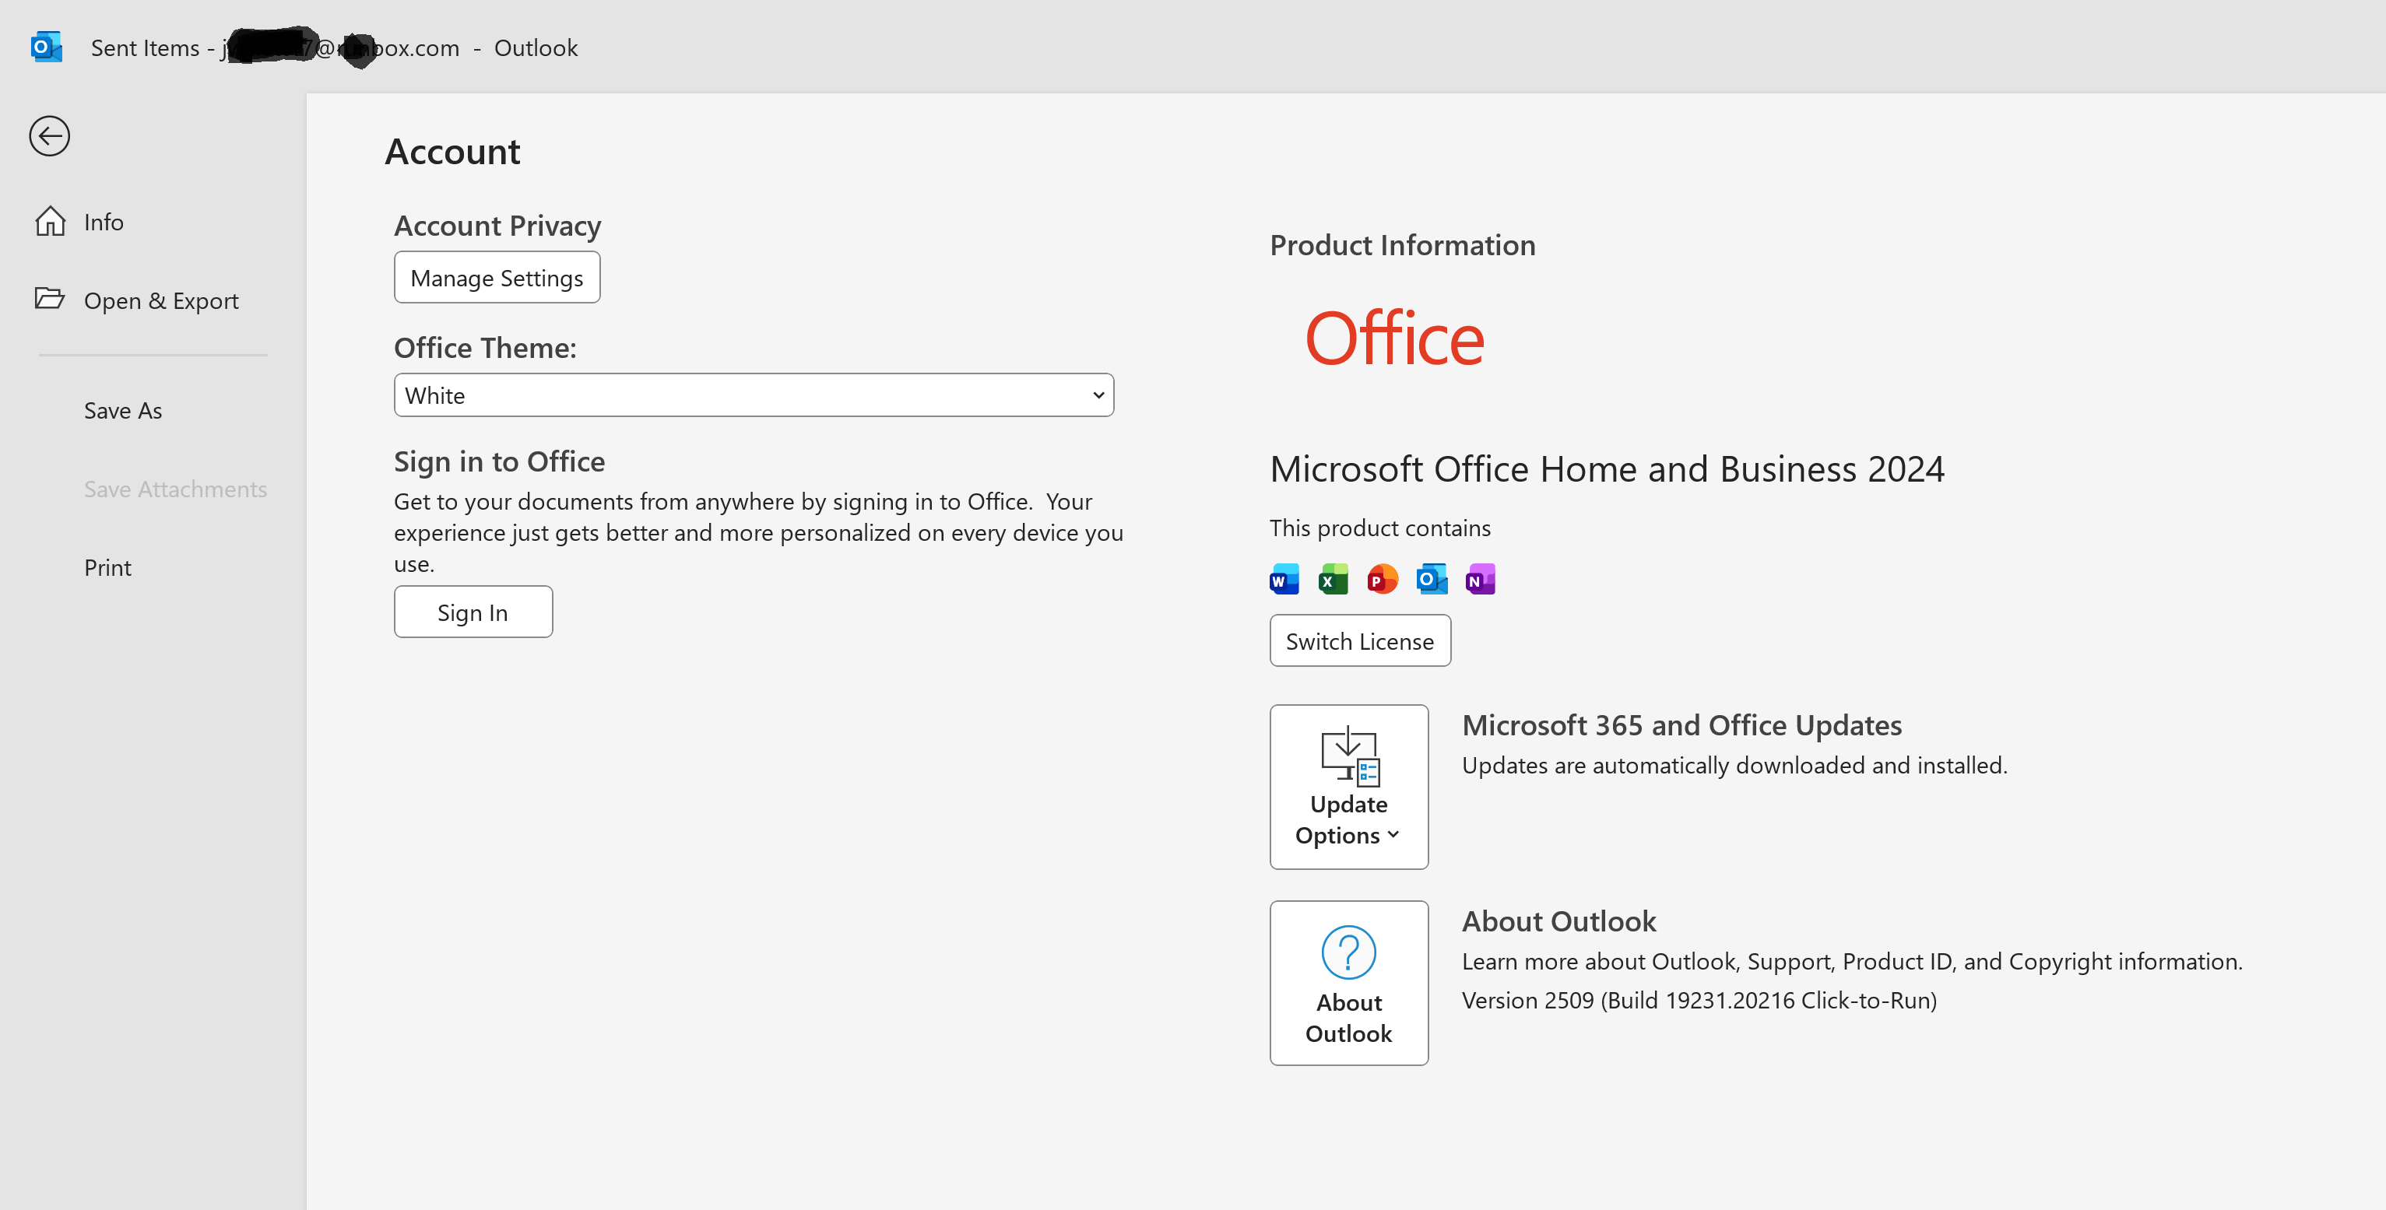
Task: Click the Sign In button
Action: (473, 612)
